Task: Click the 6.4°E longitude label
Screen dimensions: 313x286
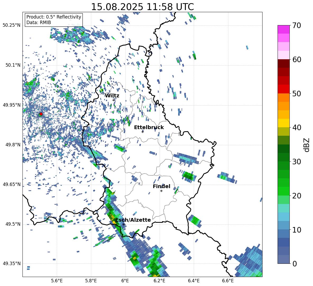Action: [x=194, y=281]
